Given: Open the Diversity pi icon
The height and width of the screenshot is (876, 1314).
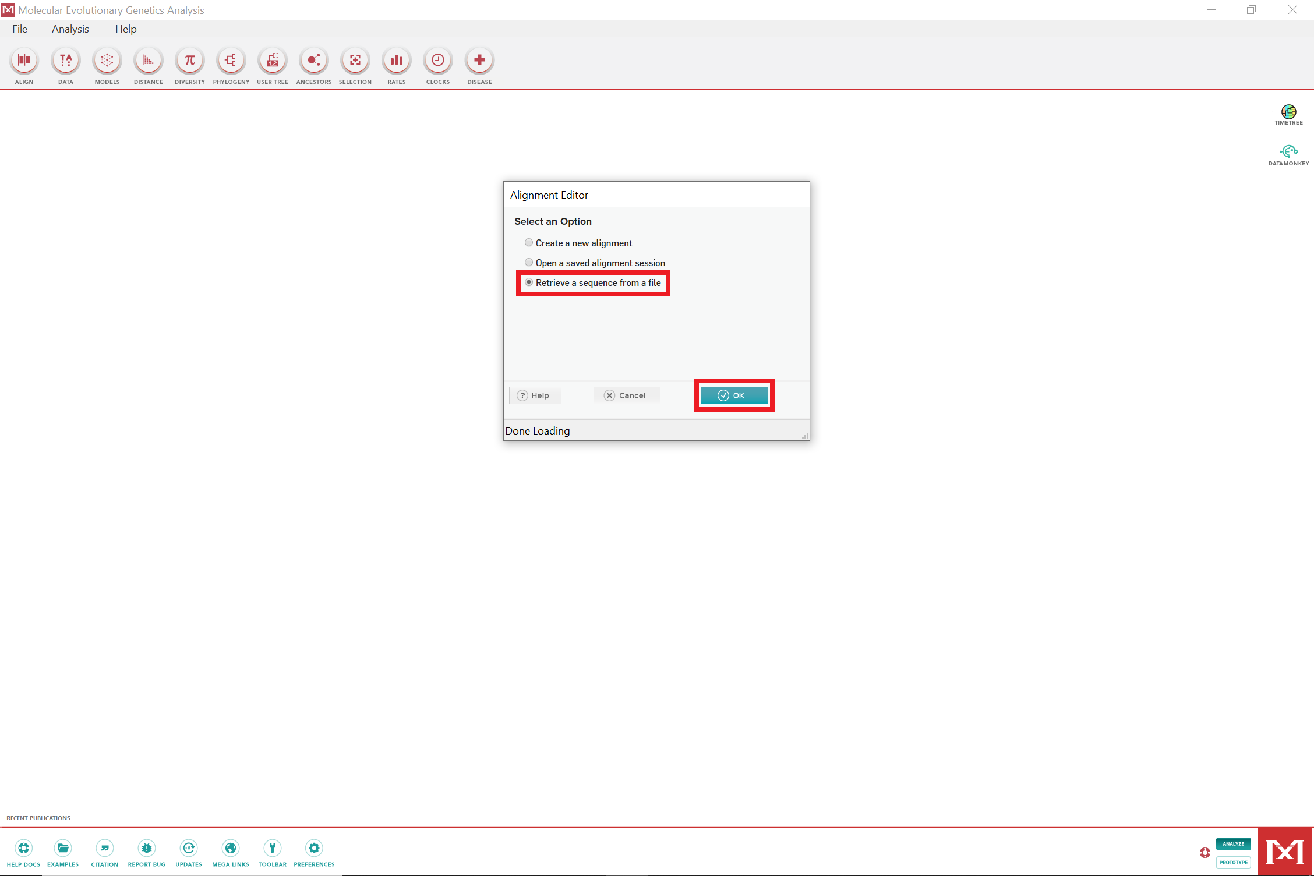Looking at the screenshot, I should point(190,61).
